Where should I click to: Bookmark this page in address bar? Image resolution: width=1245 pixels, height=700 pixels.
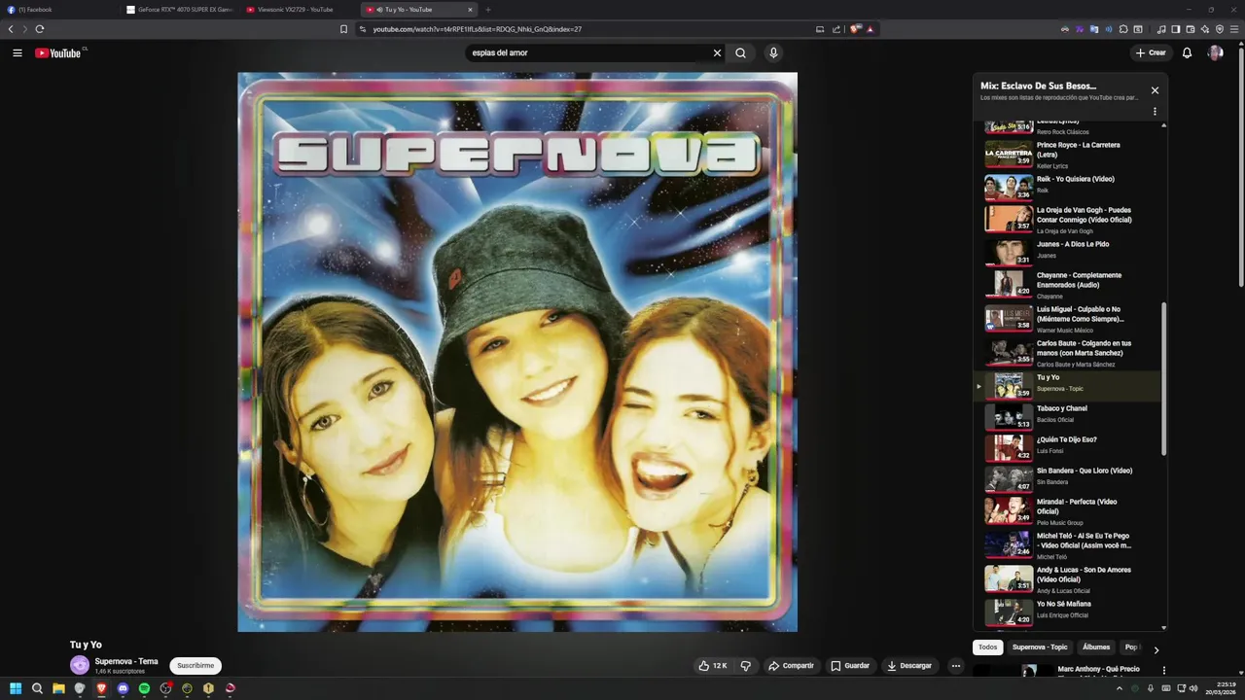(x=343, y=29)
